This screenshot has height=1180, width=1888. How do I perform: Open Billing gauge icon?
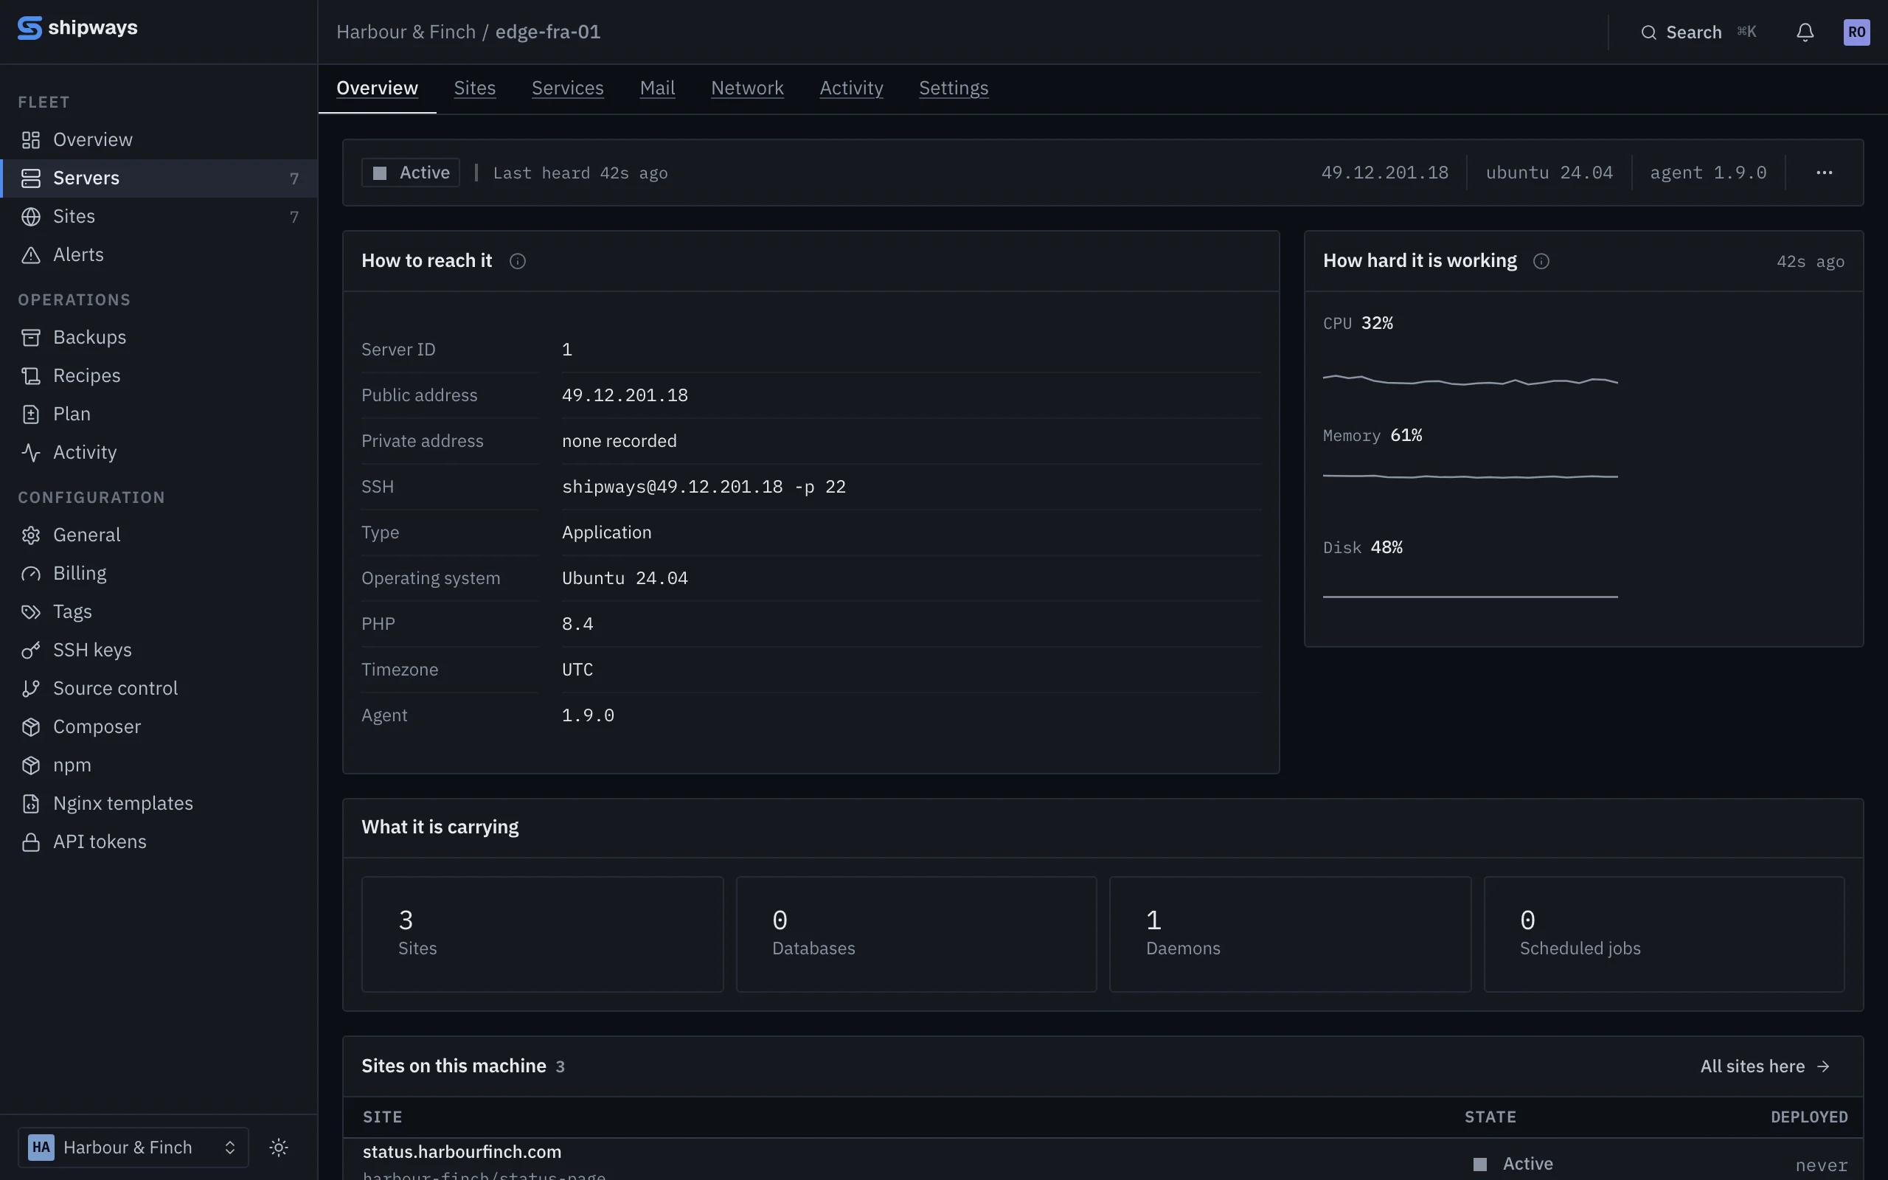[31, 574]
